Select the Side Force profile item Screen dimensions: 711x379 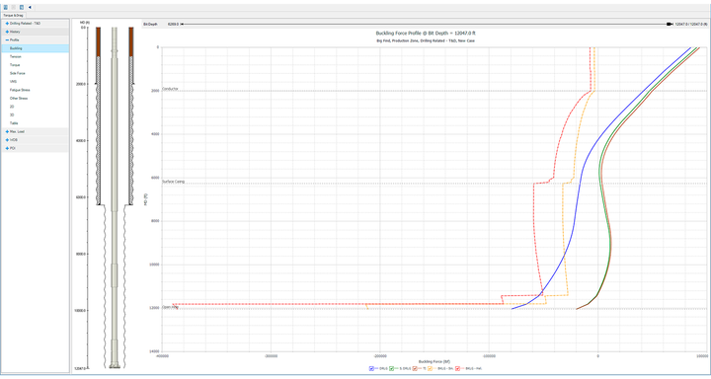(36, 73)
